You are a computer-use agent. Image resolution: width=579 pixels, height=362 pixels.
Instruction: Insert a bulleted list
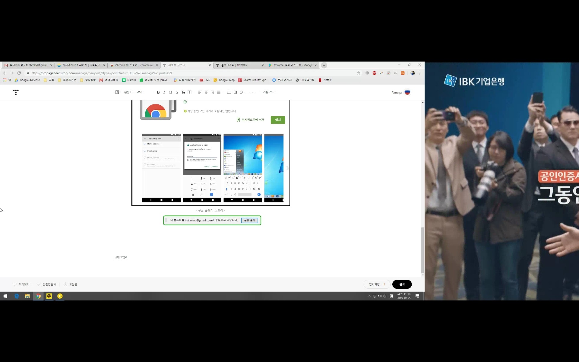point(229,92)
